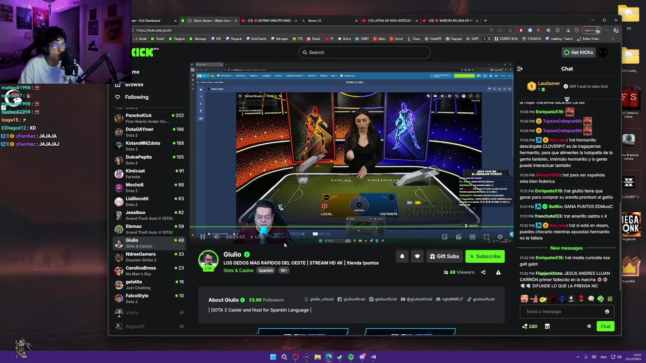The image size is (646, 363).
Task: Open Giulio's TikTok link
Action: [x=480, y=299]
